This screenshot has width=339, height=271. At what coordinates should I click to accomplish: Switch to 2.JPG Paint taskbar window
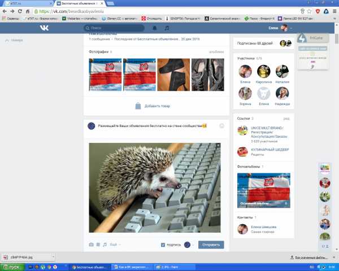point(174,267)
